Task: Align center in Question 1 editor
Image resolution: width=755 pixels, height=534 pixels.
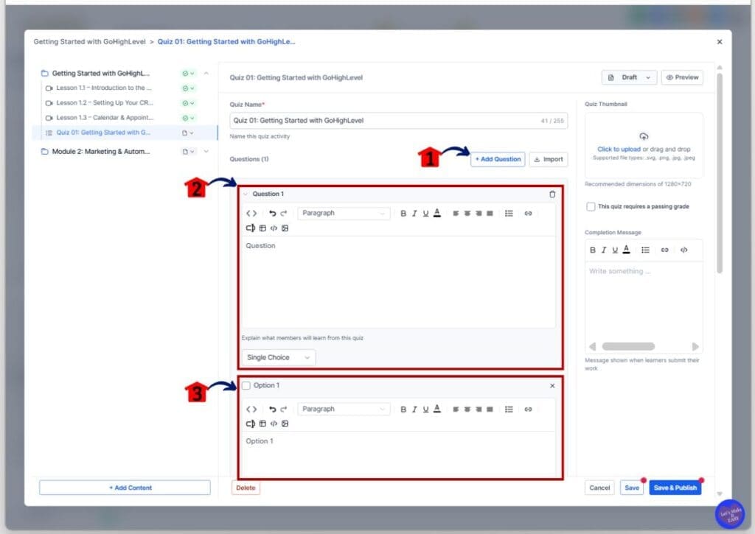Action: 467,213
